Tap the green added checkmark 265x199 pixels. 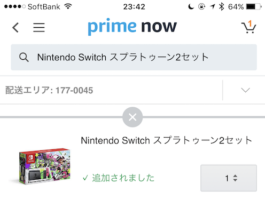85,178
